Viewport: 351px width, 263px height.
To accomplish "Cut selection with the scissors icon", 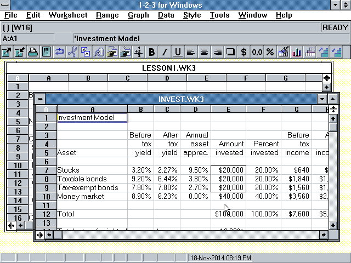I will click(x=72, y=52).
